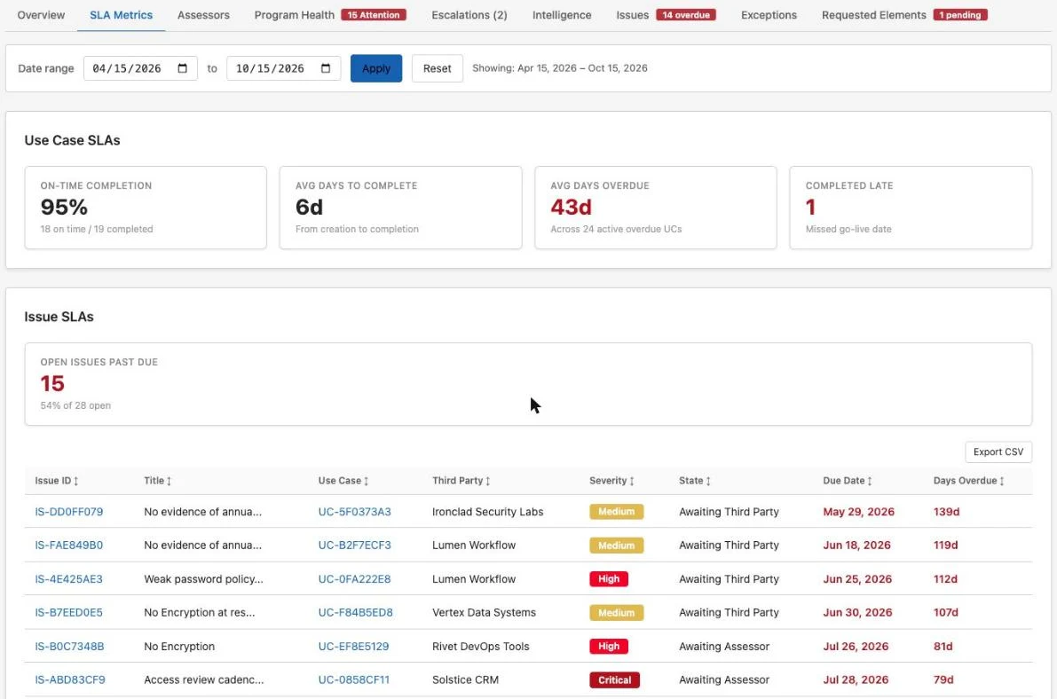Switch to the Exceptions tab
This screenshot has width=1057, height=699.
point(769,15)
